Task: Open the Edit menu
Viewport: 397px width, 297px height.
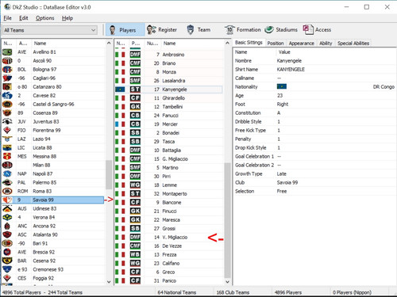Action: pyautogui.click(x=24, y=18)
